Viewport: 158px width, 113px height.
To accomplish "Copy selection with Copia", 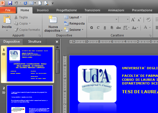I will pyautogui.click(x=21, y=23).
